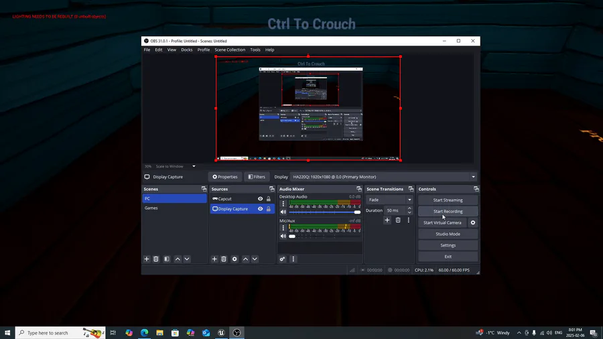Open Microsoft Edge from the taskbar

tap(144, 333)
